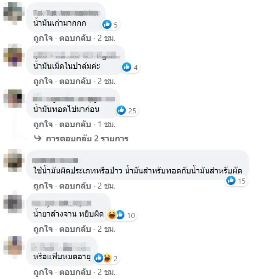Screen dimensions: 269x279
Task: Reply to น้ำมันเม็ดในปาล์มค่ะ comment
Action: click(x=75, y=81)
